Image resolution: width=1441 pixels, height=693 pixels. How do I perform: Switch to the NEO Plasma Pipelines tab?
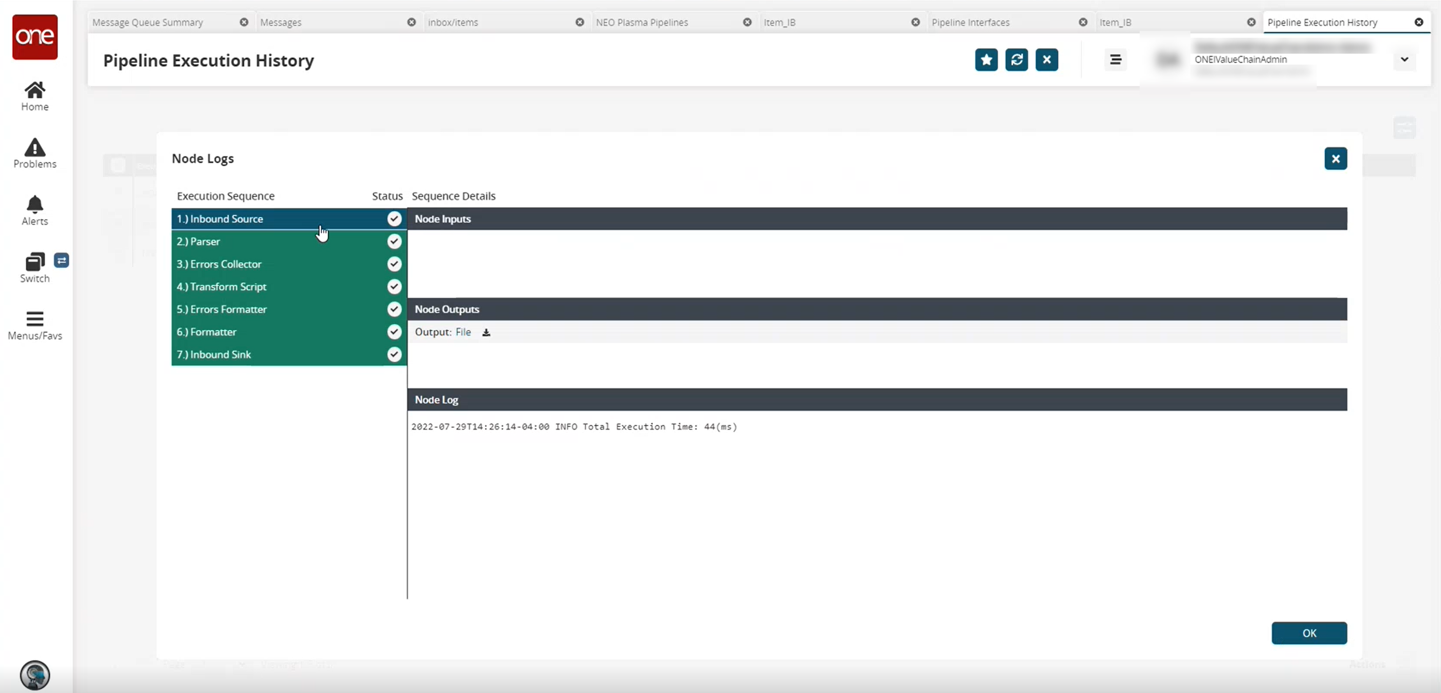coord(643,22)
